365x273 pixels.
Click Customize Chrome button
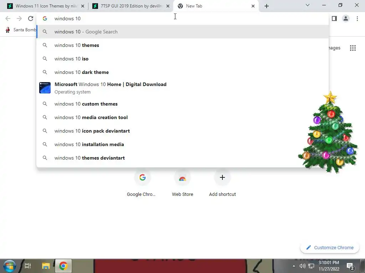(330, 247)
